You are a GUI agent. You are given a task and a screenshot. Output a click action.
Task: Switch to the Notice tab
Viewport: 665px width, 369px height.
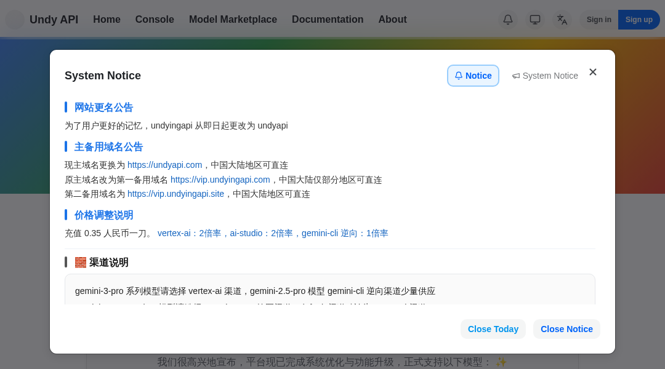click(473, 75)
